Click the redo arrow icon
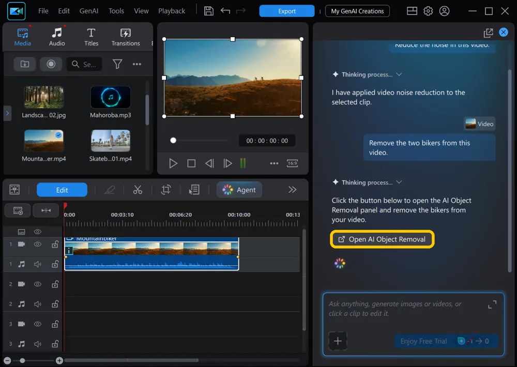517x367 pixels. (x=241, y=11)
